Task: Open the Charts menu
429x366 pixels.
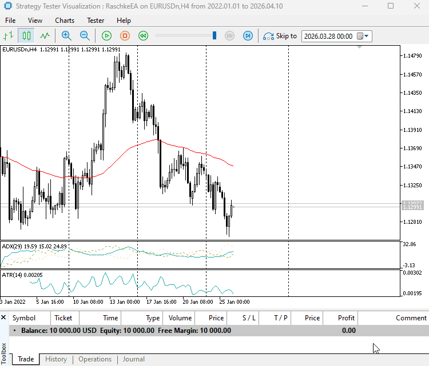Action: [x=65, y=21]
